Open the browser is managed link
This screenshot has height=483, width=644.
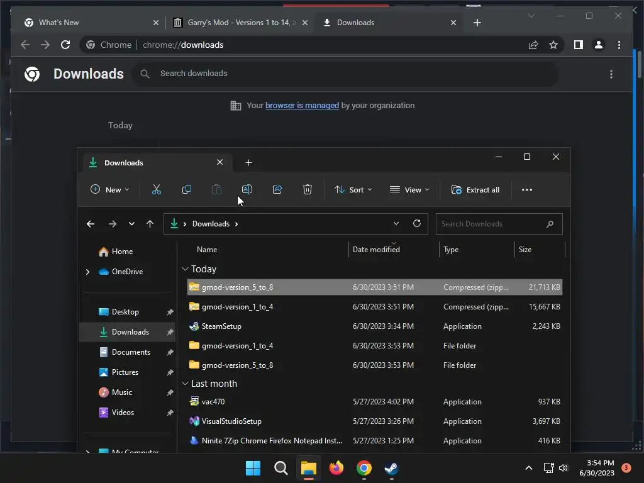302,106
